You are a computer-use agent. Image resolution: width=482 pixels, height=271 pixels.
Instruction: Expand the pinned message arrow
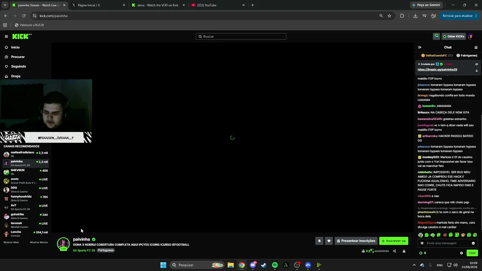coord(476,70)
